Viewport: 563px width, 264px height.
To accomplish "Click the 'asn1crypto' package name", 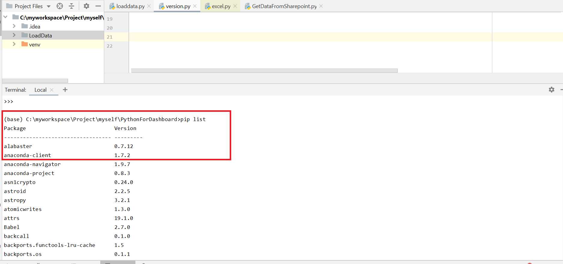I will pos(20,182).
